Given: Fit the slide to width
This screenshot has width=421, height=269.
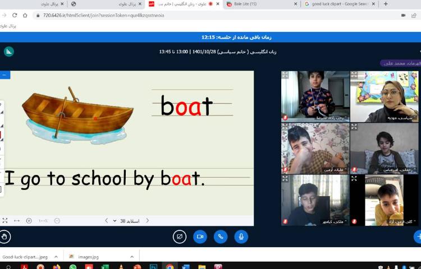Looking at the screenshot, I should [17, 220].
